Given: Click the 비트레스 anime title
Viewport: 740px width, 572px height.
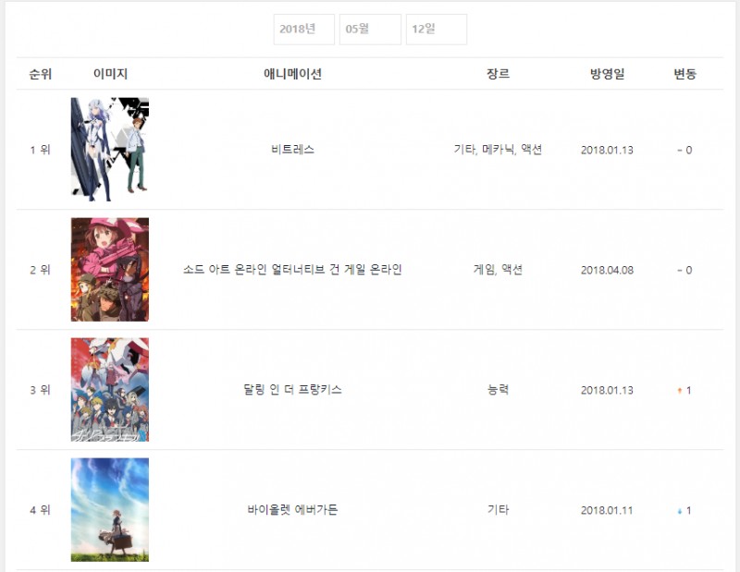Looking at the screenshot, I should (x=292, y=150).
